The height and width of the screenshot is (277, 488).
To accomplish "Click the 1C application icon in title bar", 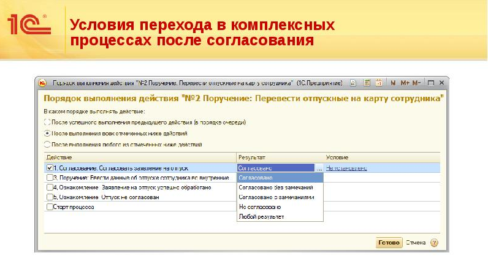I will point(42,82).
